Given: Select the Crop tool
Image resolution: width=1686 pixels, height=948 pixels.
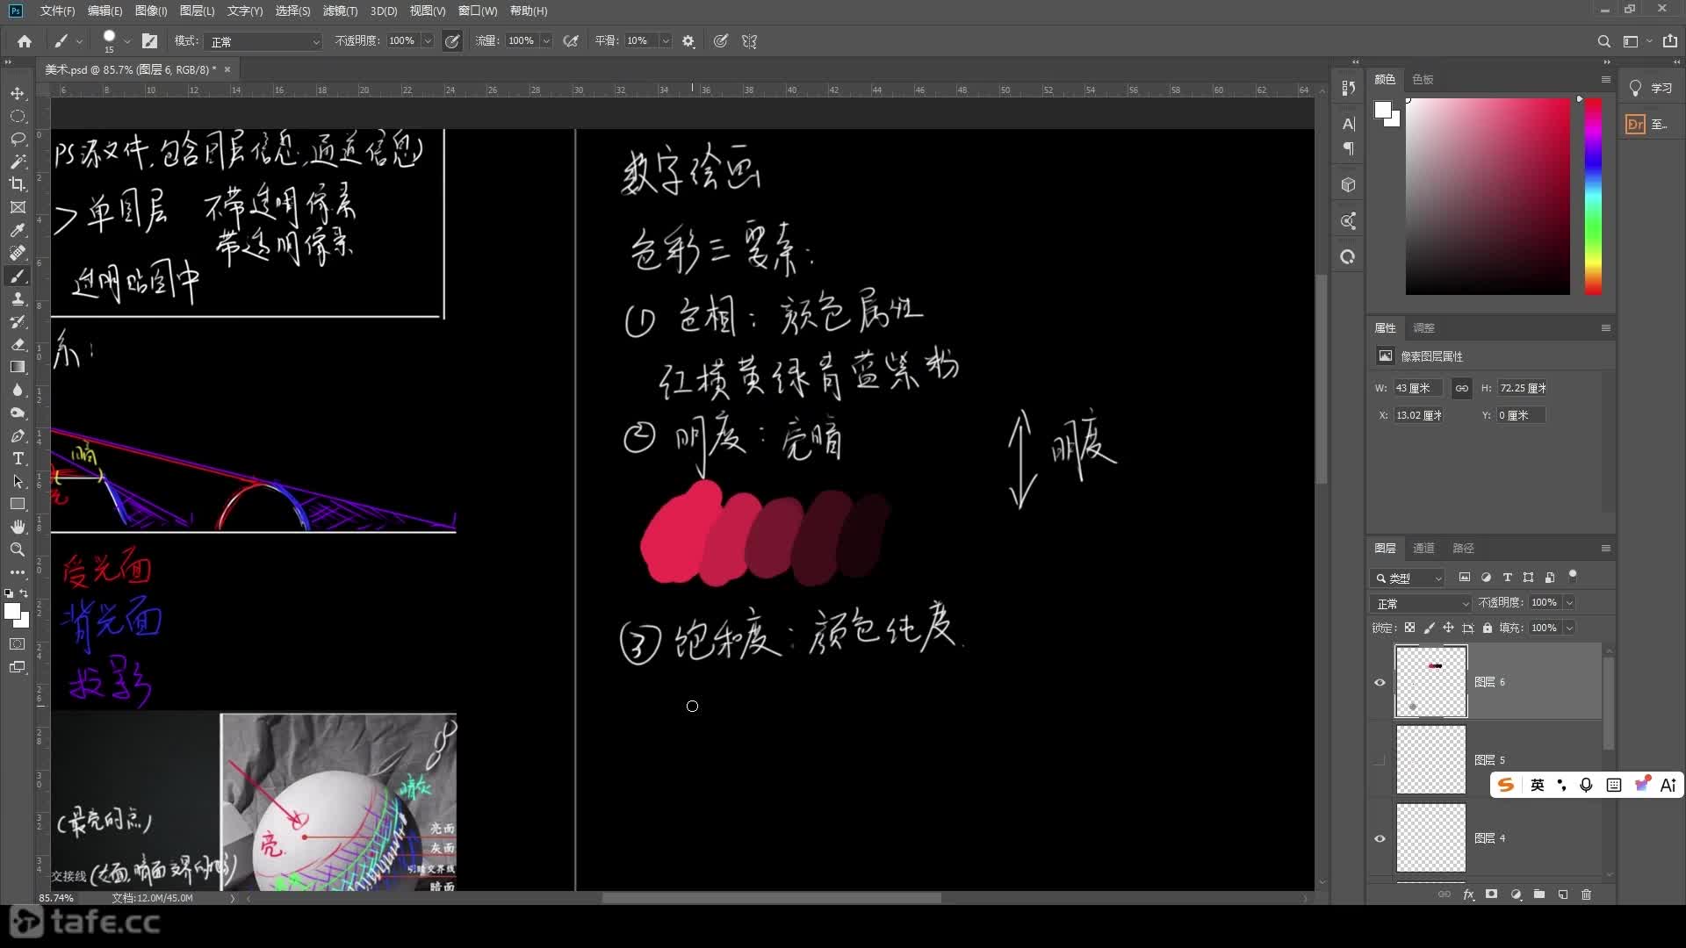Looking at the screenshot, I should pyautogui.click(x=18, y=184).
